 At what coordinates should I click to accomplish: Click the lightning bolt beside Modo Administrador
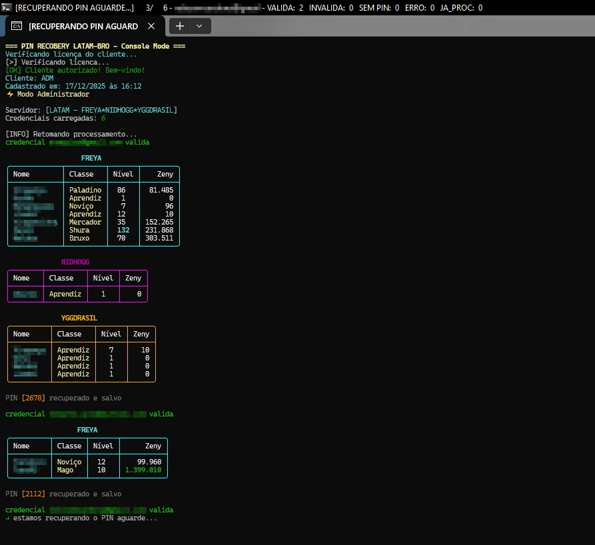click(x=9, y=94)
